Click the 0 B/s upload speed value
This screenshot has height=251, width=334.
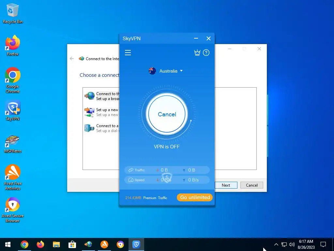(193, 180)
